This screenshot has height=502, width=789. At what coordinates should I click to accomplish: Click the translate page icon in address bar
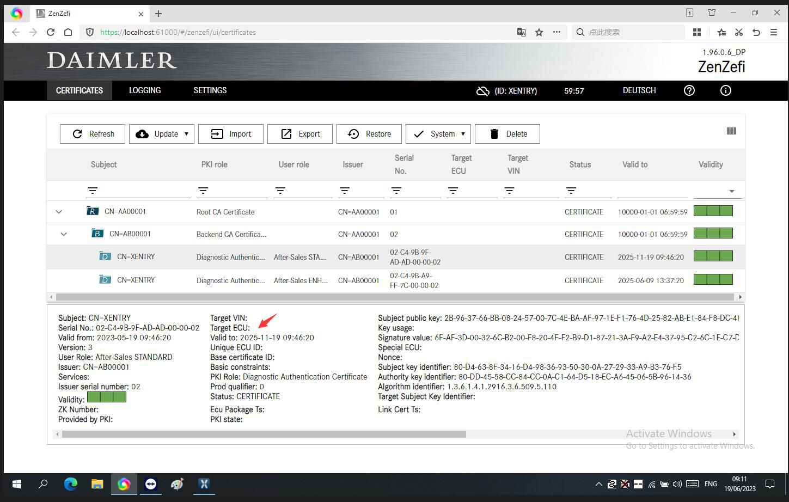(522, 32)
